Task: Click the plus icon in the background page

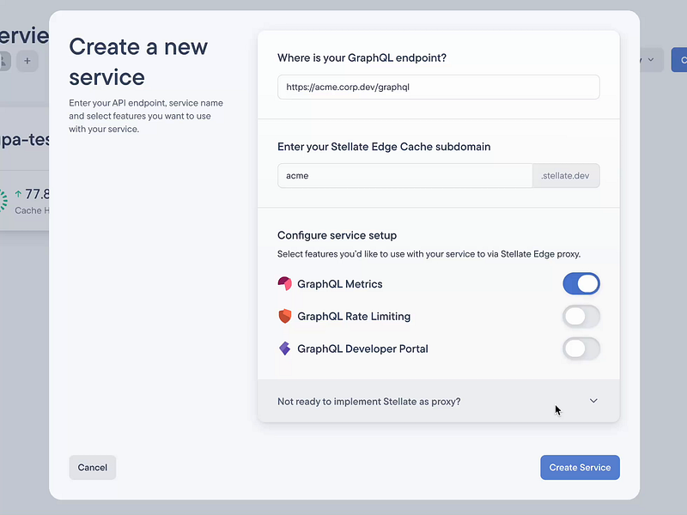Action: (x=27, y=61)
